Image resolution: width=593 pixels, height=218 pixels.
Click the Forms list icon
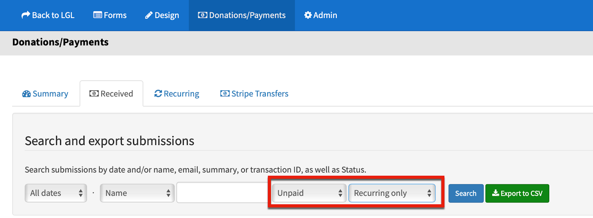[97, 15]
